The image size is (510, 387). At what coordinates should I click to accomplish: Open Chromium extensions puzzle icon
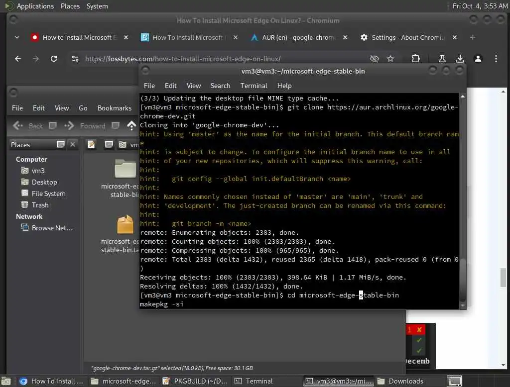tap(415, 59)
